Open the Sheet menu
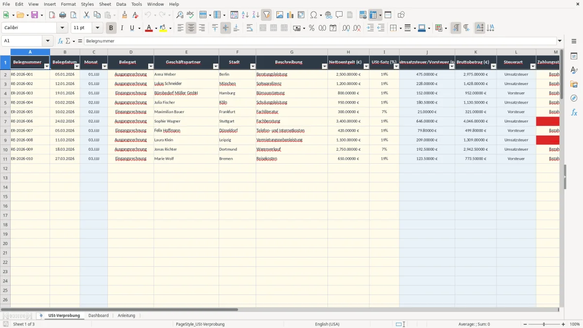 [105, 4]
